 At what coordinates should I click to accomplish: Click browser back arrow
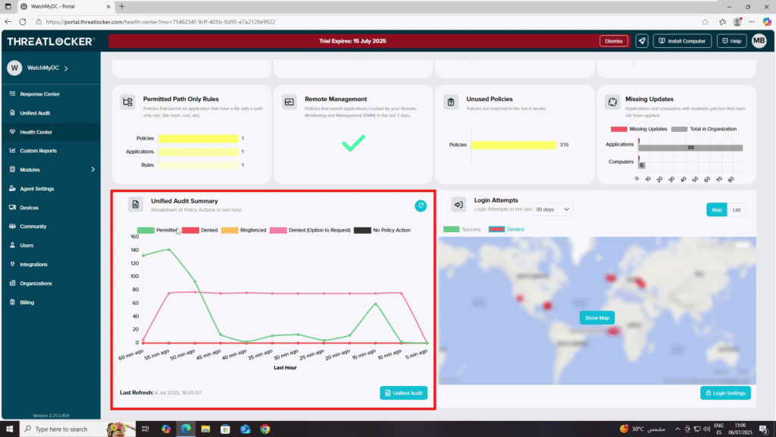point(8,22)
